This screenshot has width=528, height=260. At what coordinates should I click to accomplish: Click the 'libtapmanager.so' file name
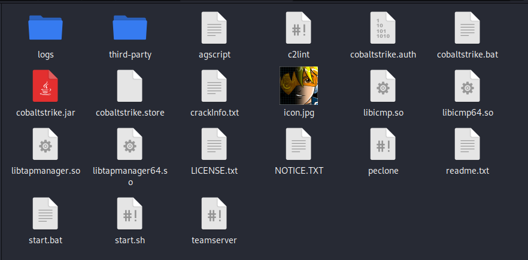click(x=45, y=171)
